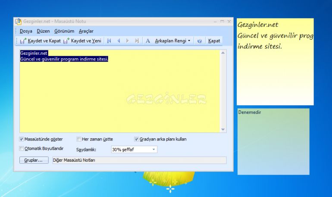This screenshot has width=332, height=197.
Task: Click the Kaydet ve Kapat save icon
Action: (x=23, y=41)
